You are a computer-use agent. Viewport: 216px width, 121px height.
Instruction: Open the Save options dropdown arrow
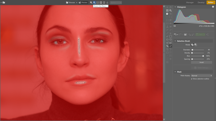(204, 35)
